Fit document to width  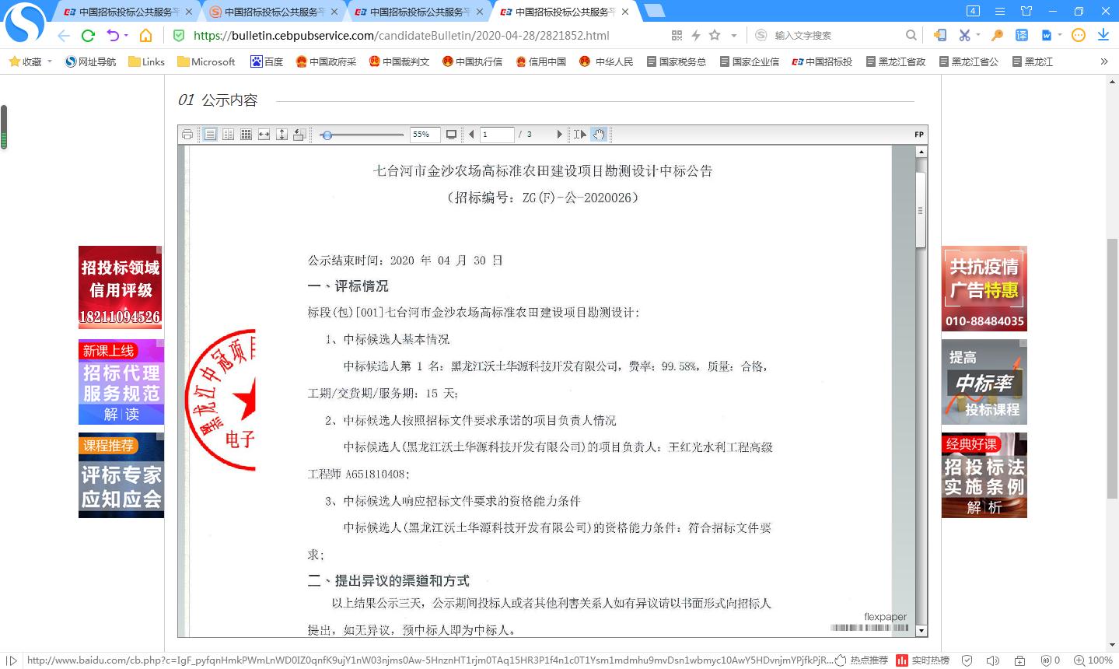pos(264,135)
